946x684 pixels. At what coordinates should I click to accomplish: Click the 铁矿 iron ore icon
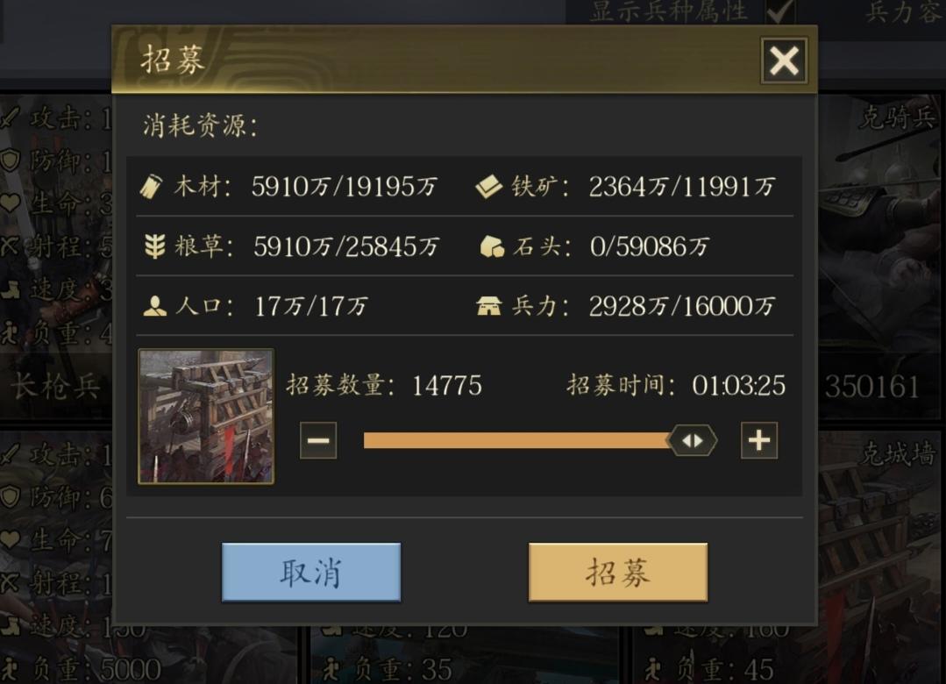pos(488,187)
